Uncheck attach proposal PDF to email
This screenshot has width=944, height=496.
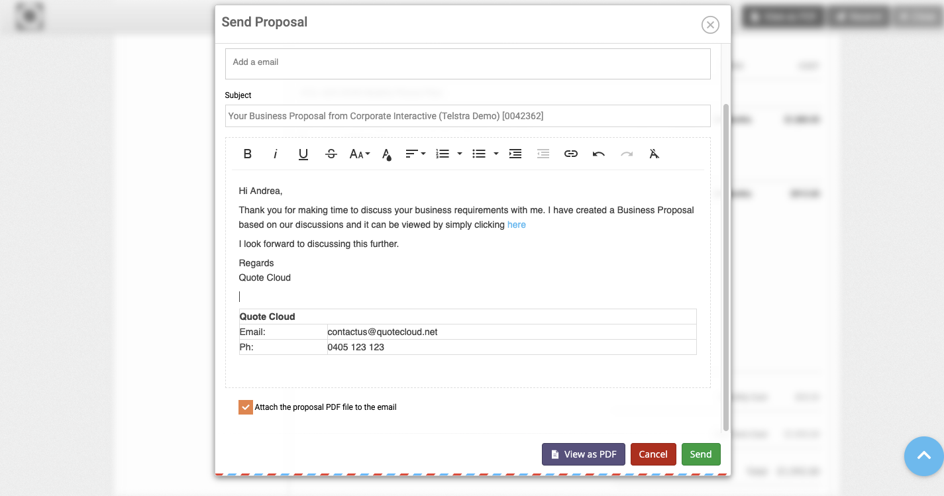coord(245,407)
